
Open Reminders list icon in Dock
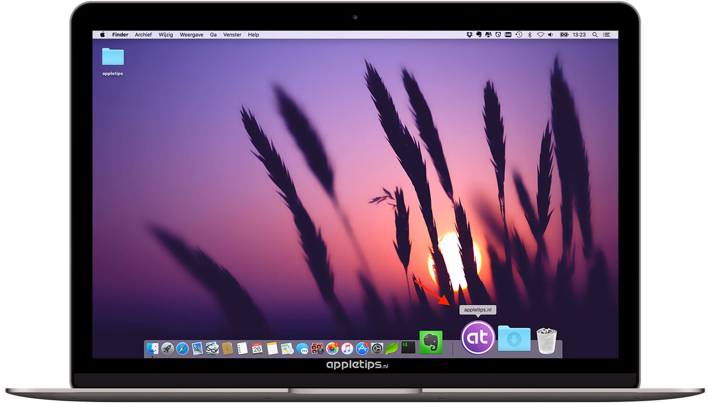click(243, 348)
